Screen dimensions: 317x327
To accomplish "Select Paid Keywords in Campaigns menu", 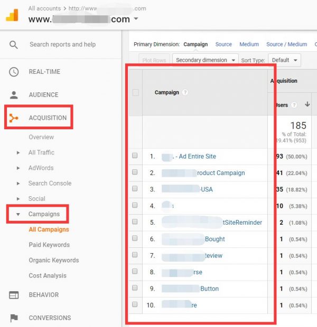I will coord(49,245).
